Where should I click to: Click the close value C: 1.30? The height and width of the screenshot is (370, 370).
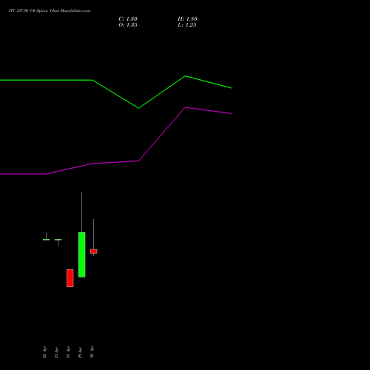tap(128, 19)
